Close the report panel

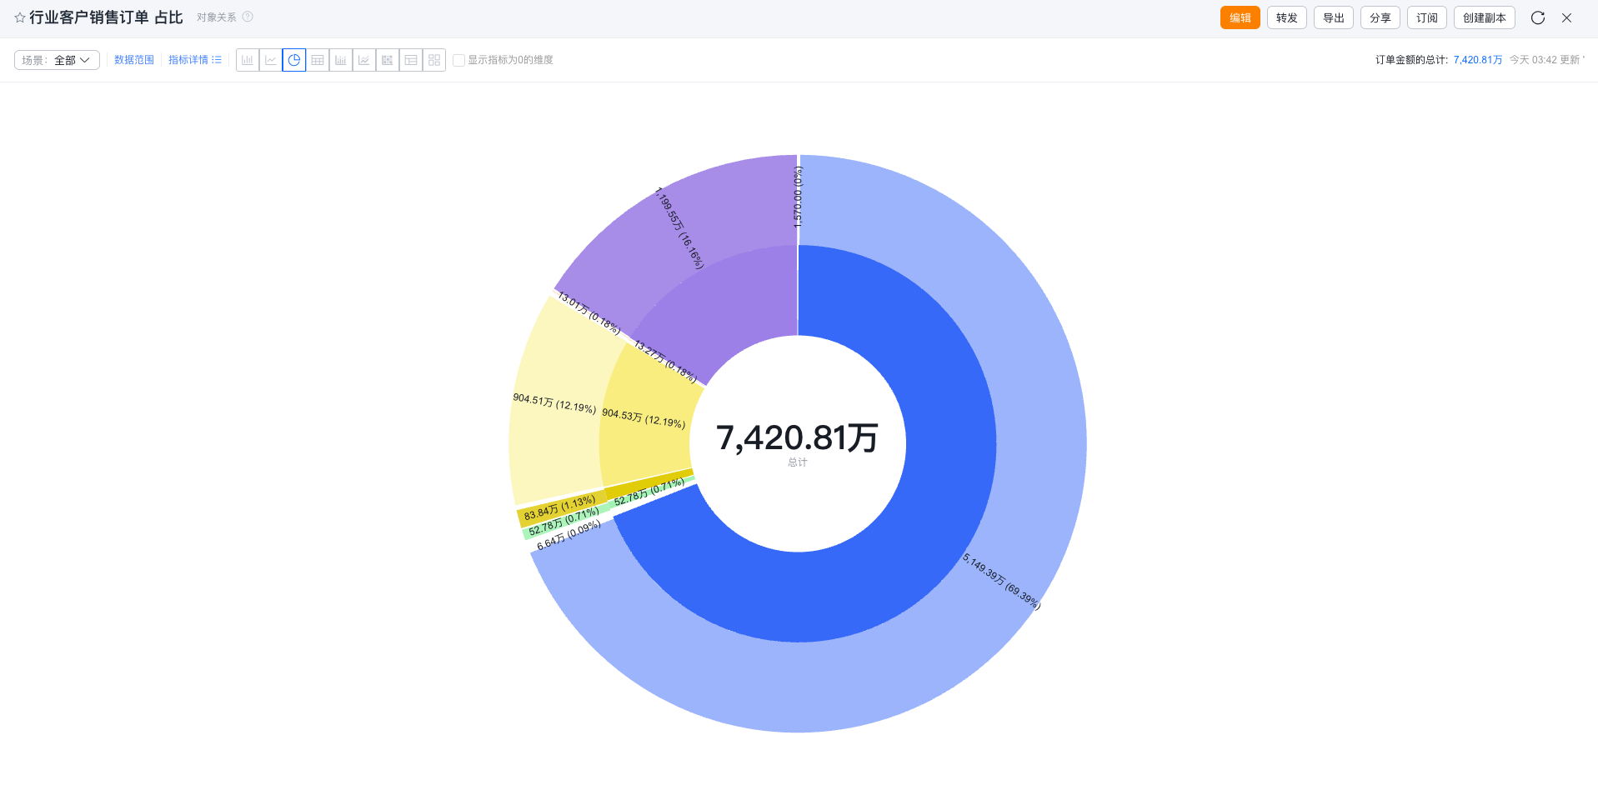[1566, 17]
